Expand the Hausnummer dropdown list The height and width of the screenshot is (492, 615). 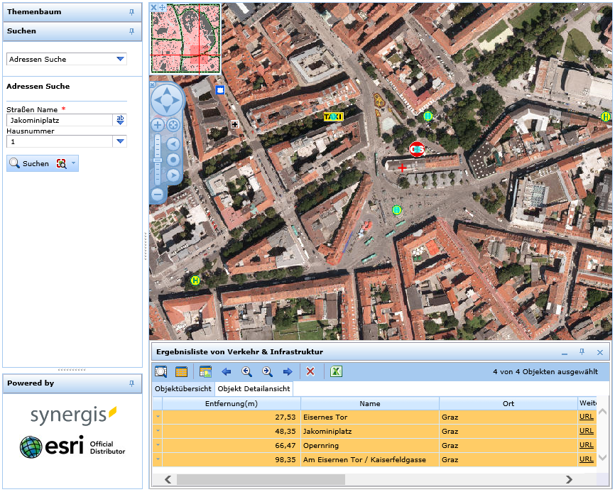(x=120, y=142)
